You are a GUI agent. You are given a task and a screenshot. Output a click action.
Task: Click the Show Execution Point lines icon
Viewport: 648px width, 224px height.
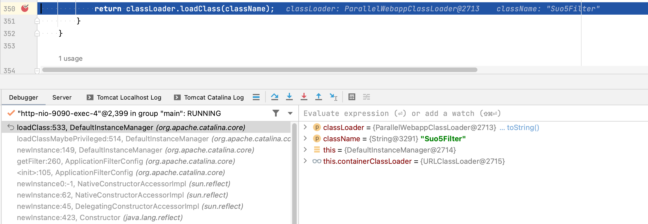[x=256, y=97]
